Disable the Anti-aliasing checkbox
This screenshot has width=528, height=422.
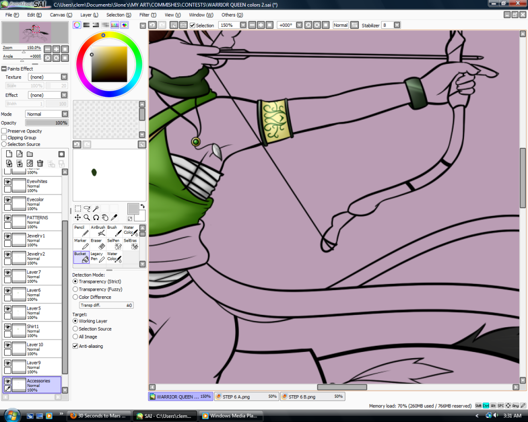tap(75, 346)
